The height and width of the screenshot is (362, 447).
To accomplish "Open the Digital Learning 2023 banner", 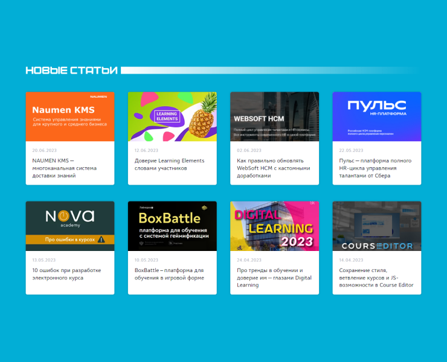I will (274, 226).
